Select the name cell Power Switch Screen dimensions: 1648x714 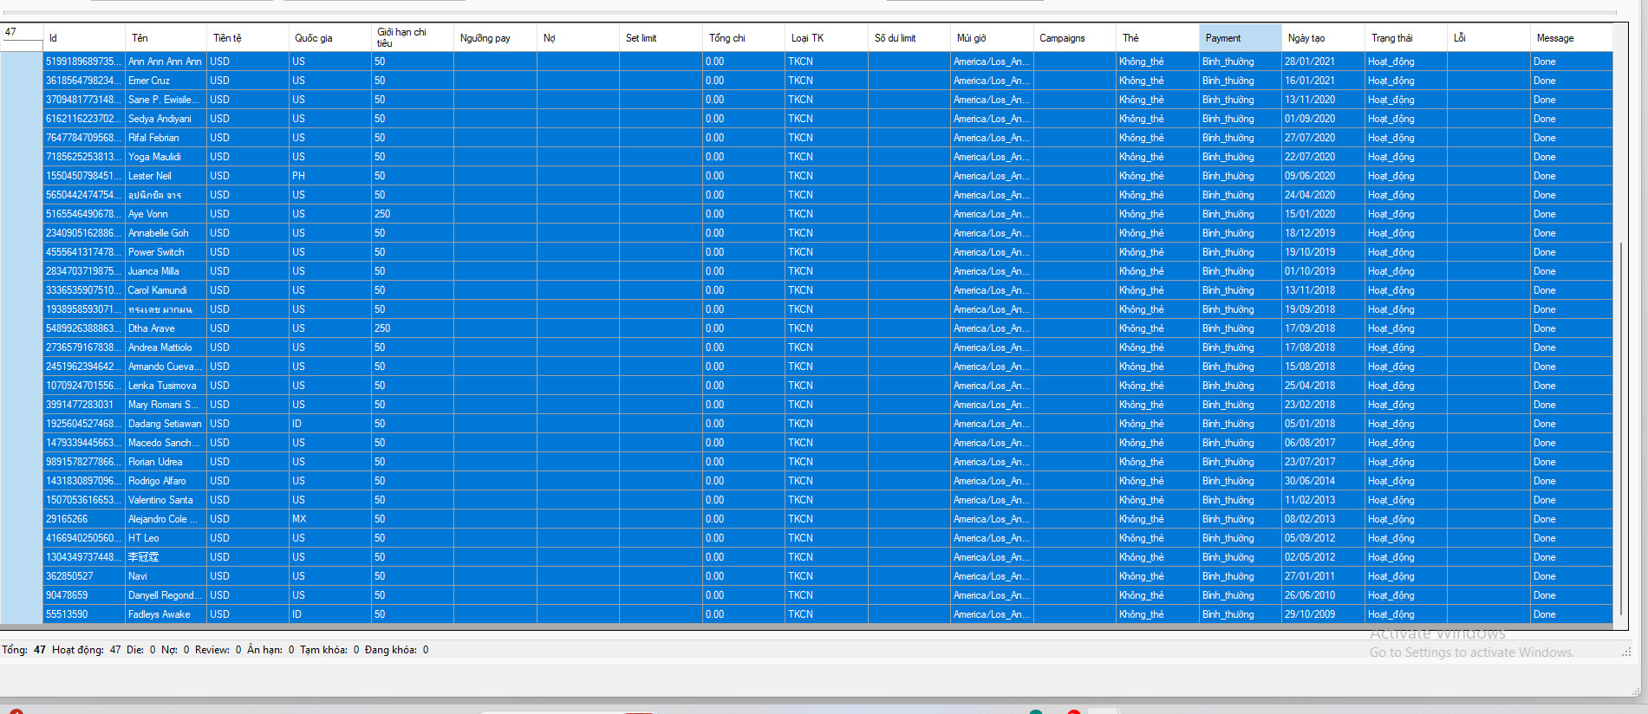coord(166,252)
